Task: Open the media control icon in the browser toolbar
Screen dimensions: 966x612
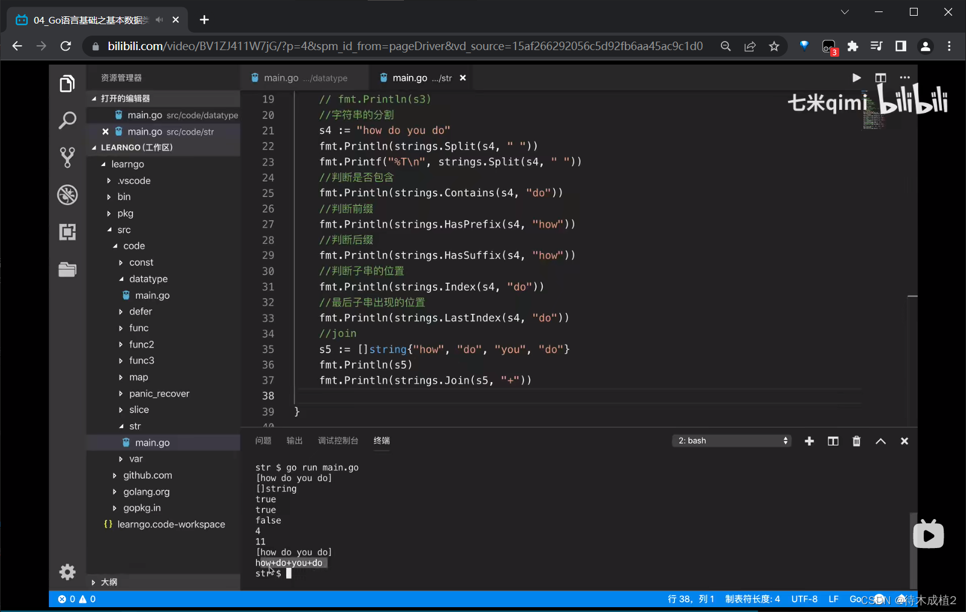Action: point(877,46)
